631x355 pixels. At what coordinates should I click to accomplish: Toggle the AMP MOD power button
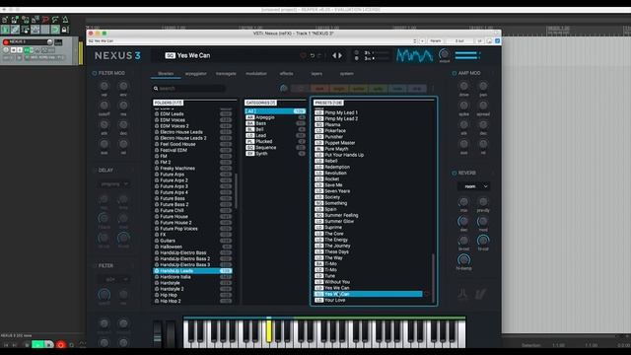(x=455, y=73)
